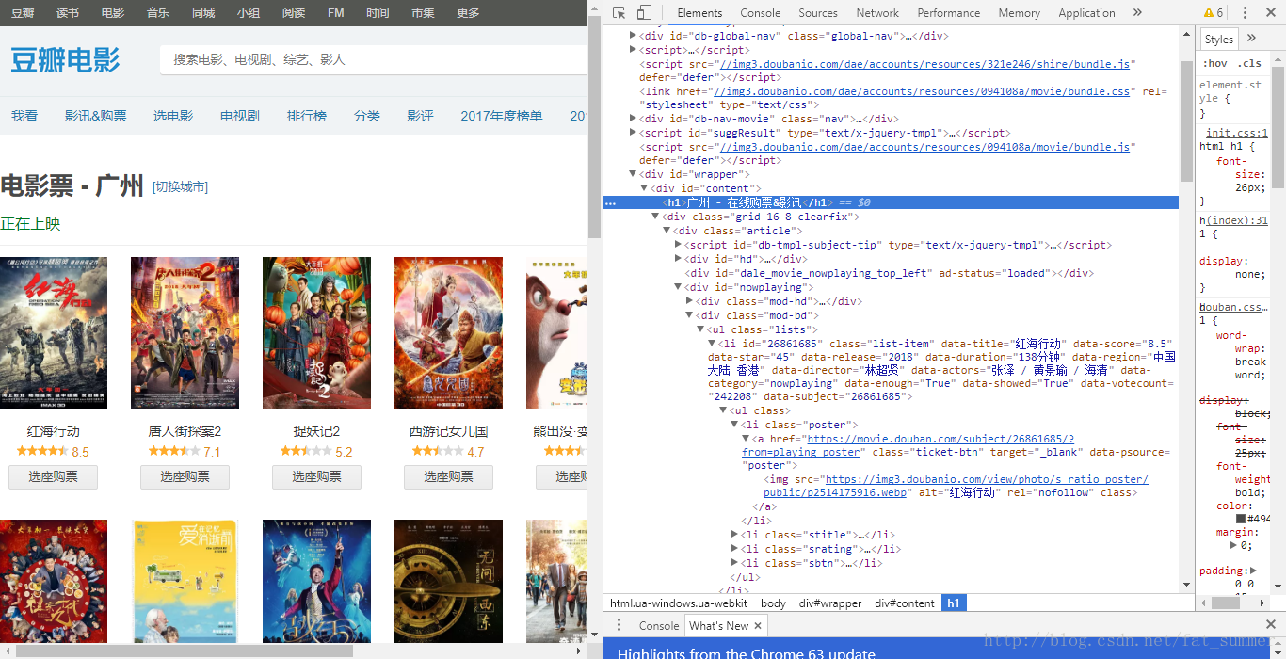Click 捉妖记2 movie poster

pyautogui.click(x=316, y=333)
